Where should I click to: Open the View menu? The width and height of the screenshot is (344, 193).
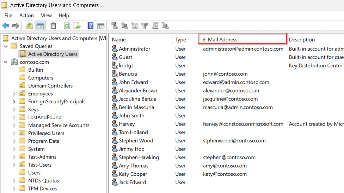click(x=46, y=15)
